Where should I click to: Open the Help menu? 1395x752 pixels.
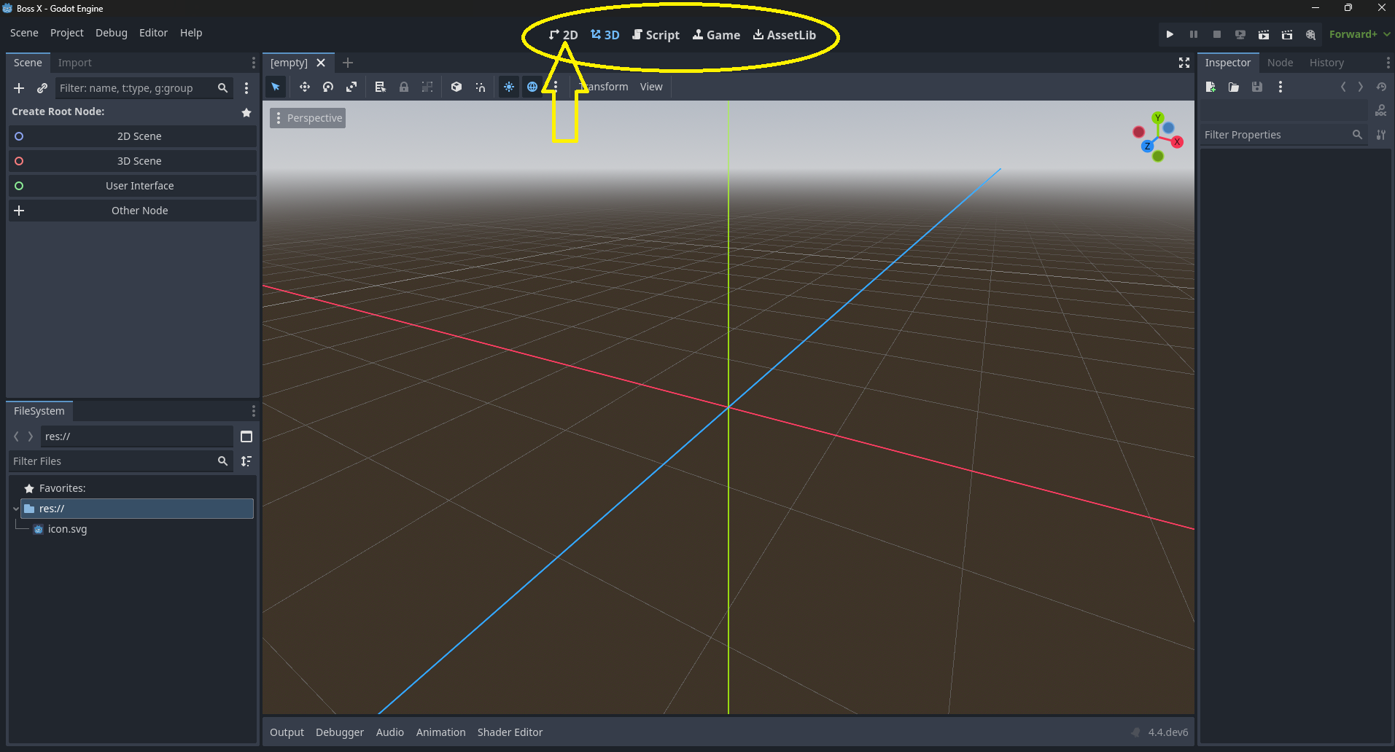coord(191,33)
